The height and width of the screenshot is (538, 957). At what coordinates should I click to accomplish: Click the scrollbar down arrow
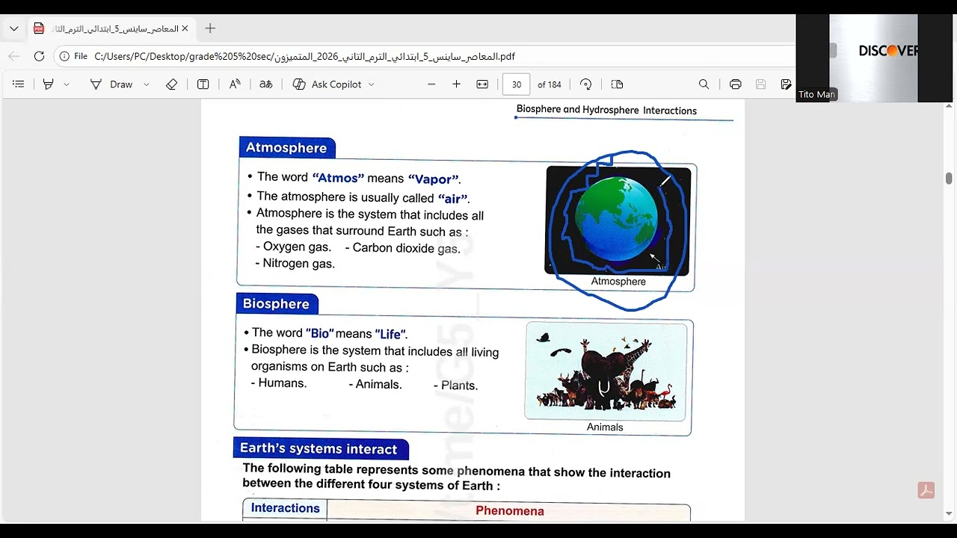tap(949, 514)
